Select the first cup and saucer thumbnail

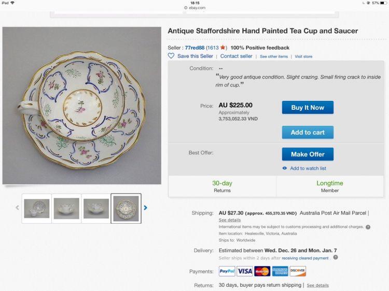[37, 208]
